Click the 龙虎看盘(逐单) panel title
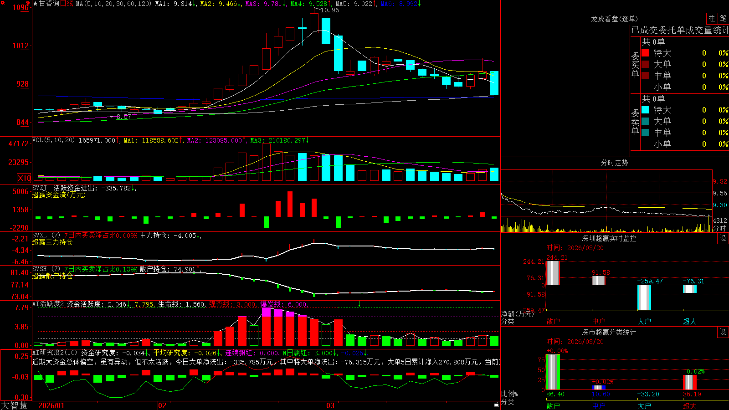This screenshot has width=729, height=410. (614, 19)
